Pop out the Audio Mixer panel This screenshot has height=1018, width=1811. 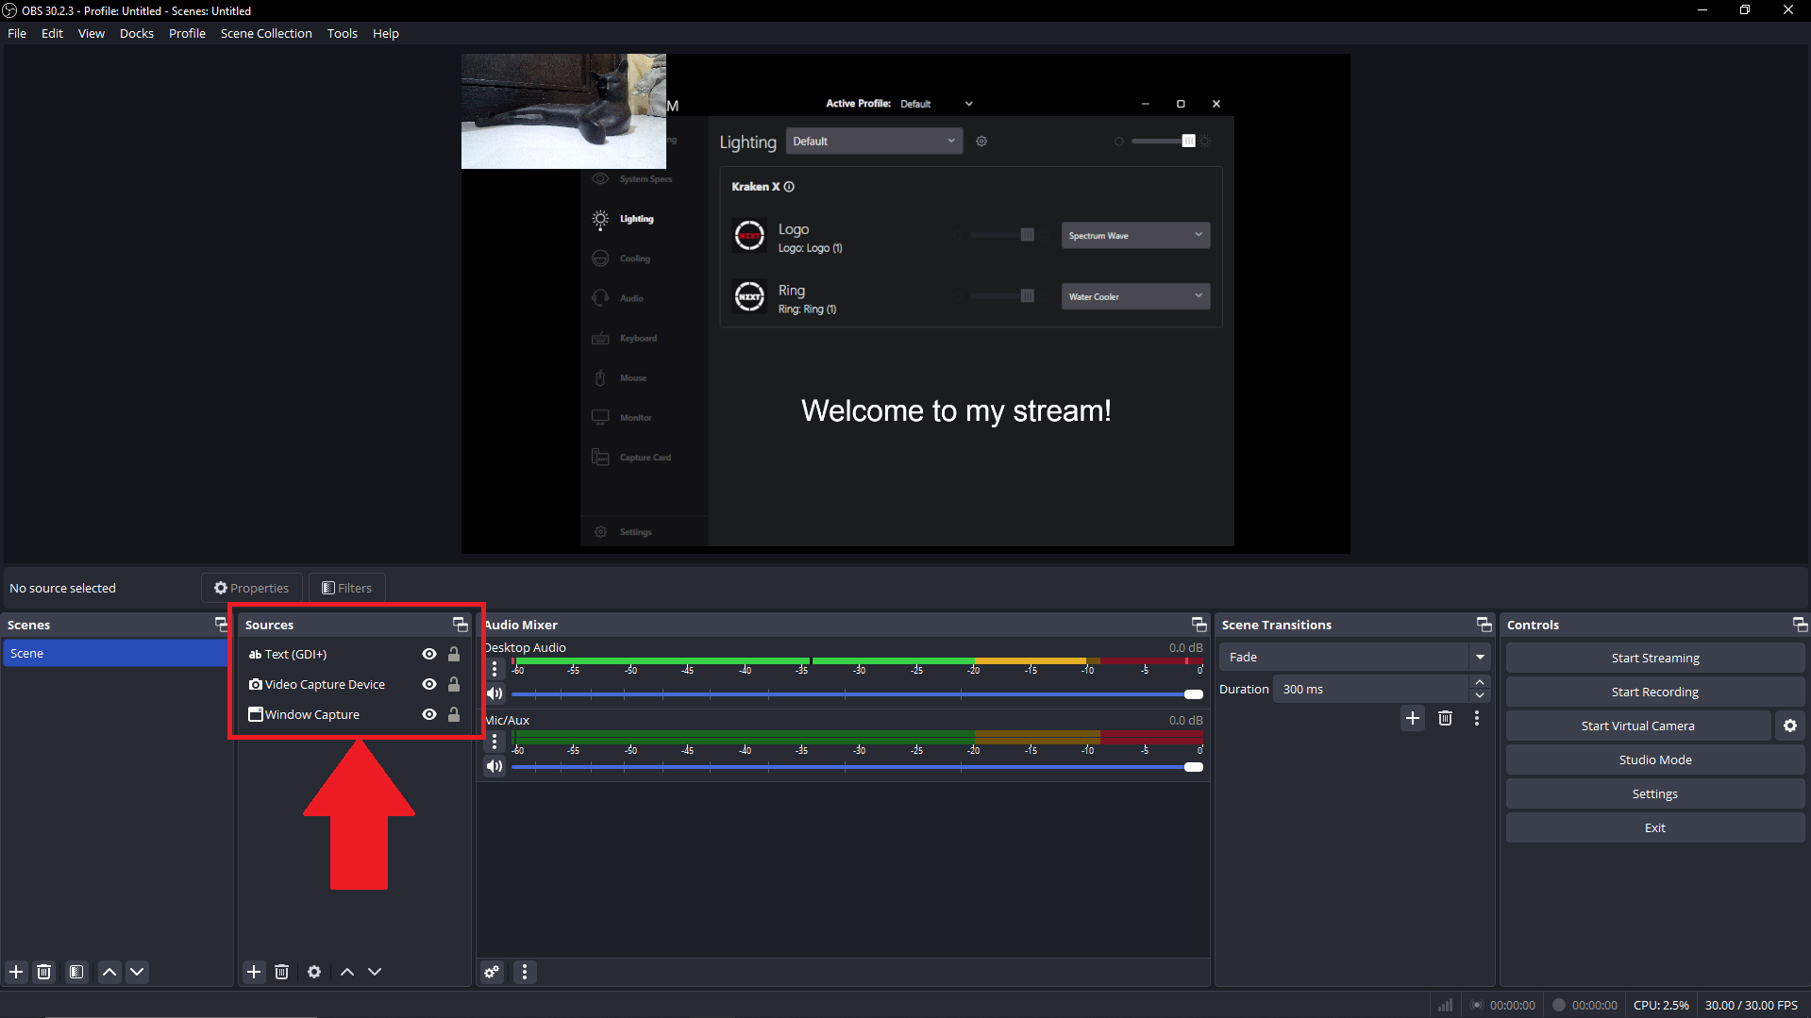1198,624
